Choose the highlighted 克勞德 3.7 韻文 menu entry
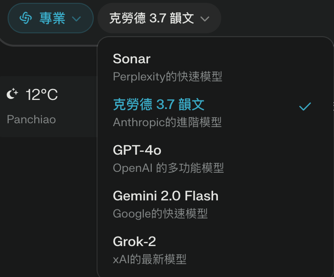Screen dimensions: 334x277 [x=159, y=104]
